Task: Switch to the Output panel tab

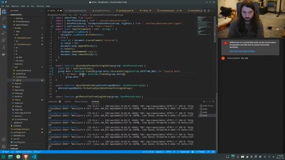Action: [67, 102]
